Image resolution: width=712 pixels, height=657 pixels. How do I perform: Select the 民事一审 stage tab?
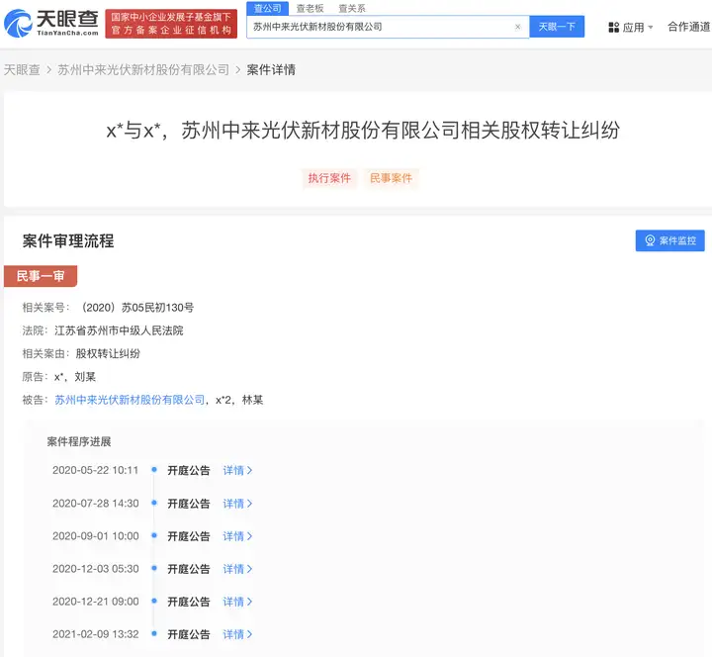pyautogui.click(x=41, y=276)
